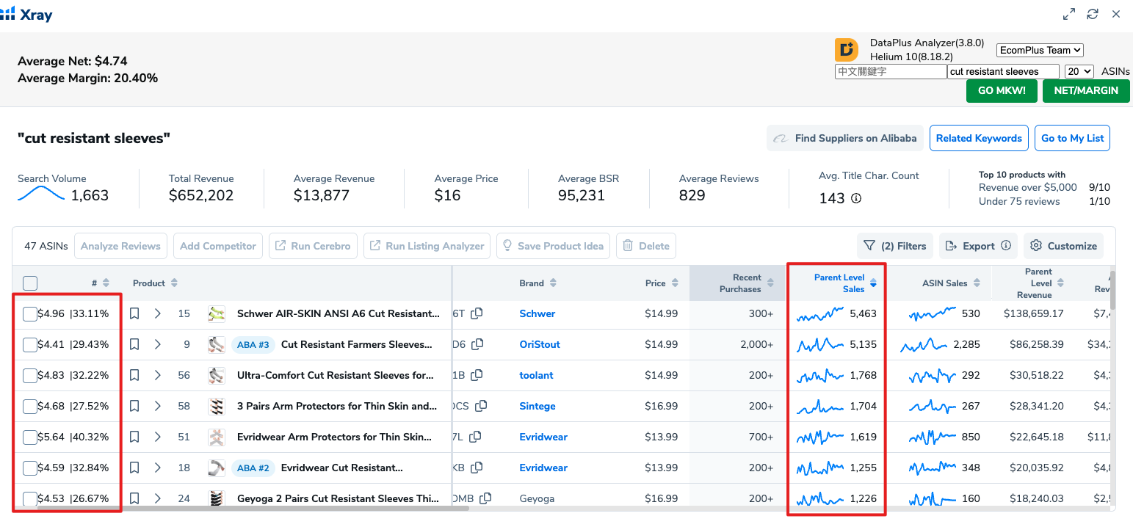This screenshot has height=527, width=1133.
Task: Check the box for $4.96 |33.11% row
Action: tap(30, 314)
